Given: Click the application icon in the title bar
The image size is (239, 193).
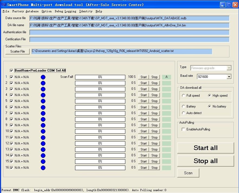Looking at the screenshot, I should [x=3, y=5].
